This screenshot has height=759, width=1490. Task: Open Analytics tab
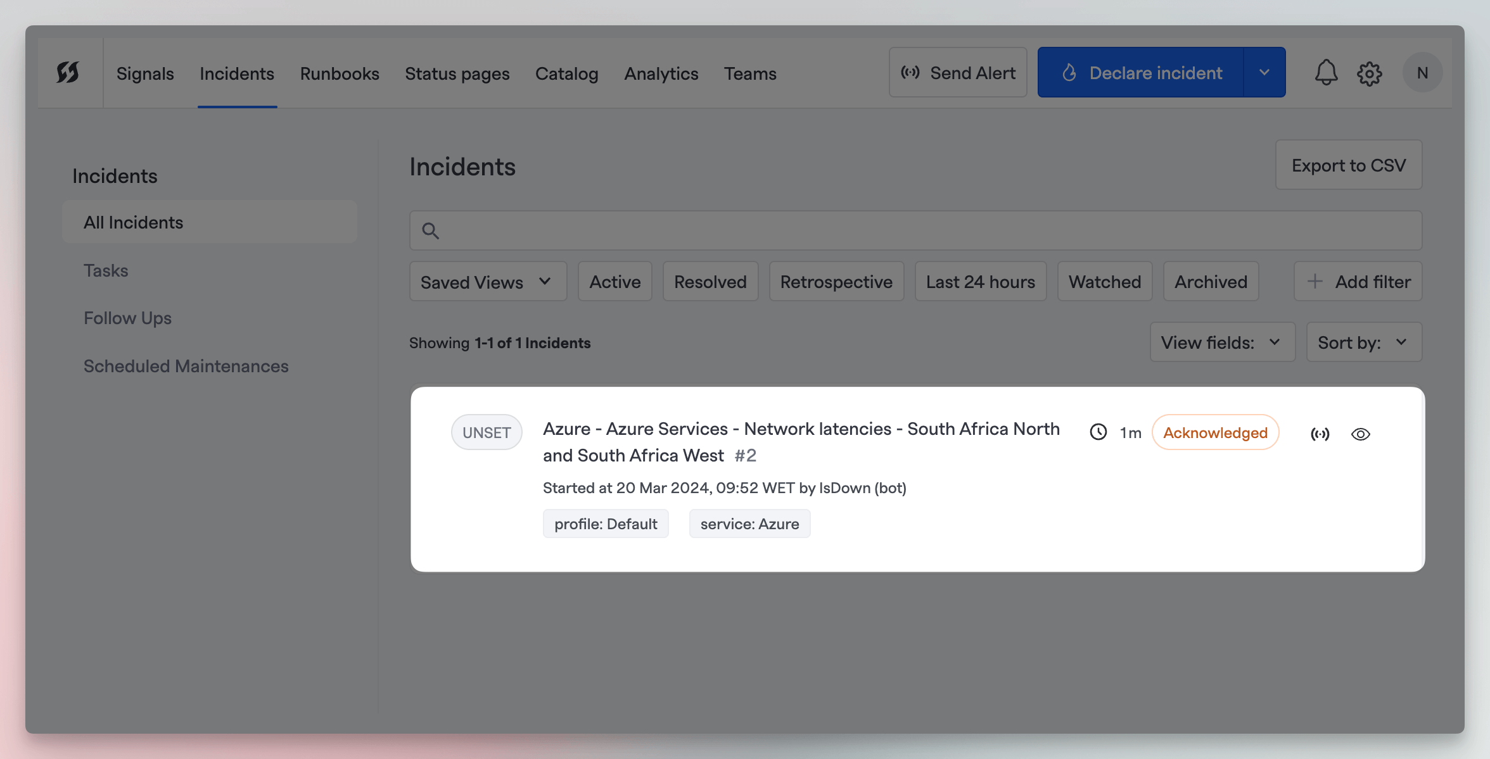[x=661, y=73]
